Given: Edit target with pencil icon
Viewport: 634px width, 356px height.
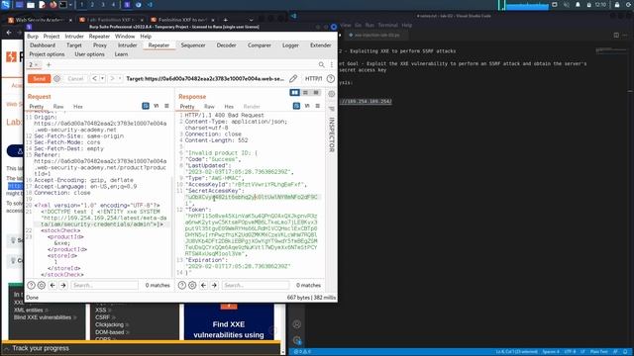Looking at the screenshot, I should 293,79.
